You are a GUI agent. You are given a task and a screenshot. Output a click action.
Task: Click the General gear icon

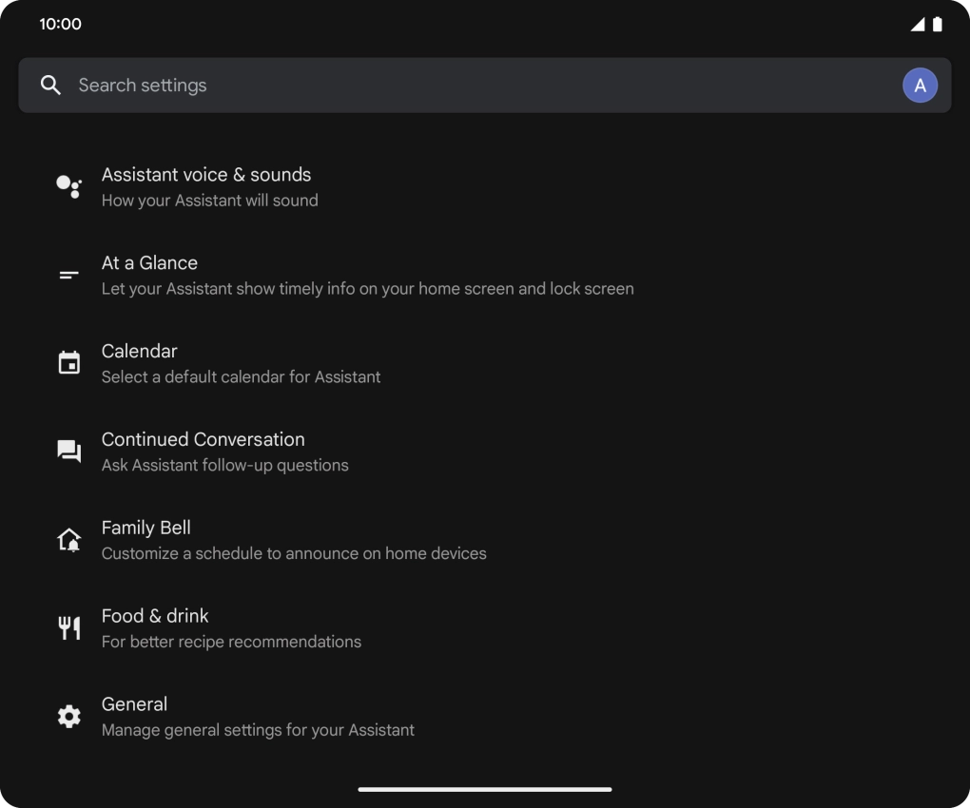point(68,717)
